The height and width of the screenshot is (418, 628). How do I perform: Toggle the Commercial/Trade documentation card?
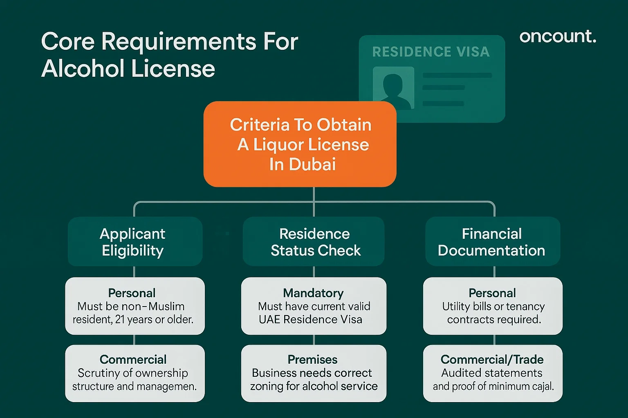coord(492,373)
